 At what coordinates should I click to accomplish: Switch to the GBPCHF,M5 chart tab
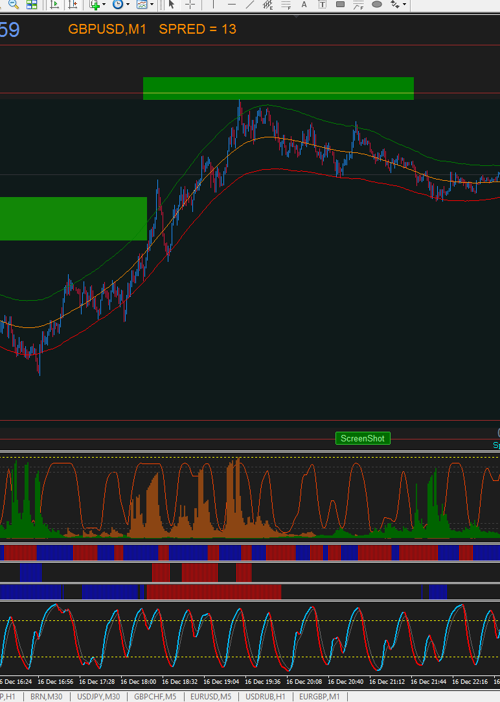[x=155, y=697]
